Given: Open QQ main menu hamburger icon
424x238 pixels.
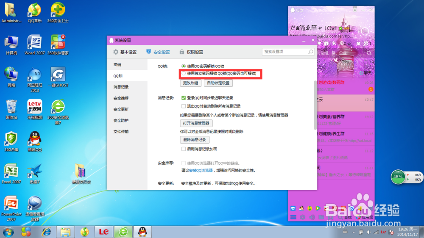Looking at the screenshot, I should coord(293,217).
